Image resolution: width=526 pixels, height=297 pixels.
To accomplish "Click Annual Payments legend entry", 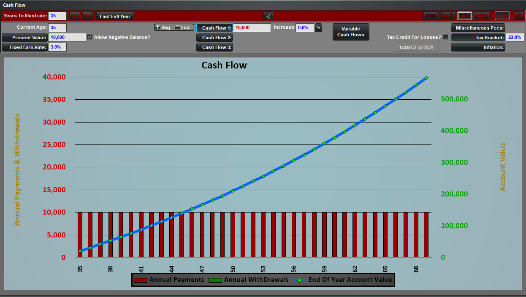I will tap(169, 280).
